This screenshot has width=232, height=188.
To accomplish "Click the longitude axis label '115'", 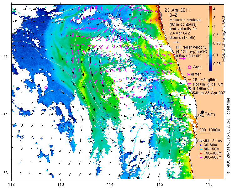I will click(x=160, y=185).
